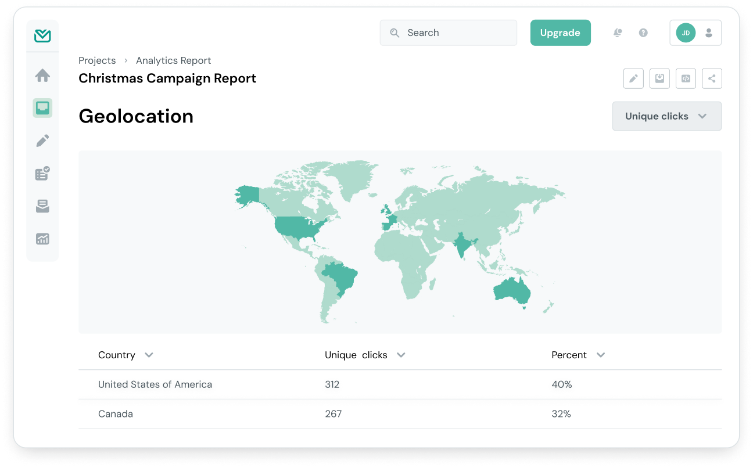
Task: Click the notifications bell icon
Action: 618,33
